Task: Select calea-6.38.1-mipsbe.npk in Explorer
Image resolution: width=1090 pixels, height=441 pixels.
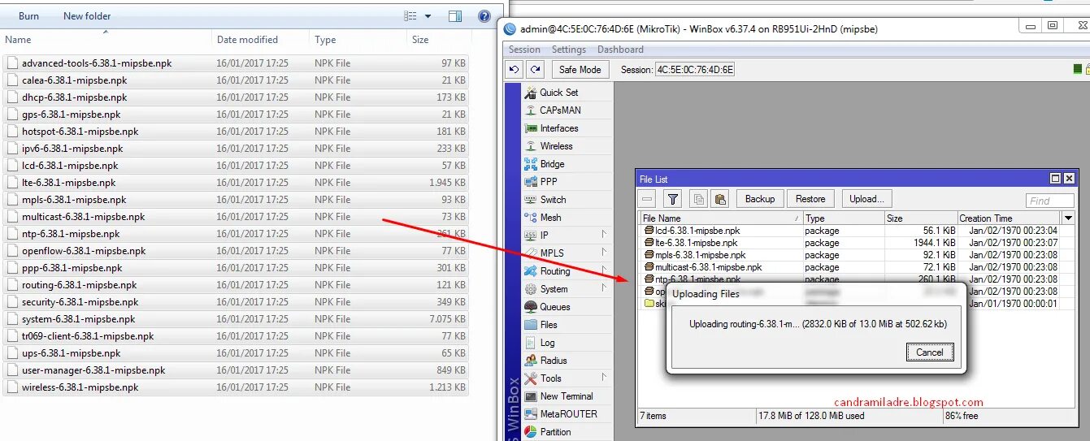Action: tap(236, 80)
